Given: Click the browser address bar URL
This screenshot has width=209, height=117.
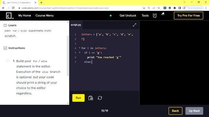Looking at the screenshot, I should click(65, 8).
